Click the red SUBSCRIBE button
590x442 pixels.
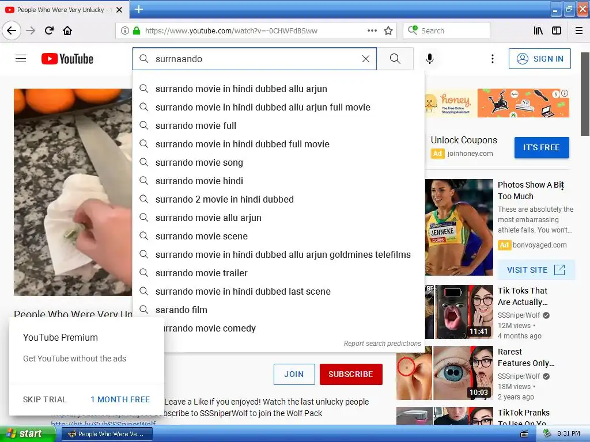click(351, 374)
